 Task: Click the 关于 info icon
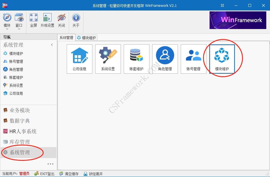pos(76,20)
